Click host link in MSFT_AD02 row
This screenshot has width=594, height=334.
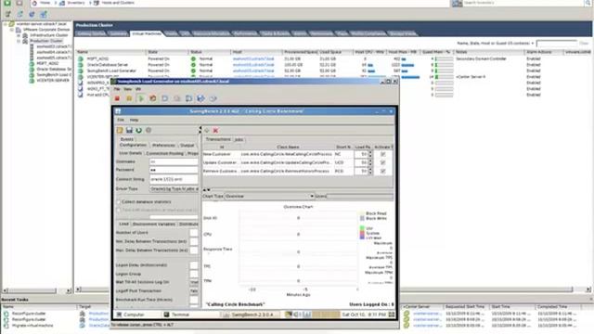tap(253, 59)
